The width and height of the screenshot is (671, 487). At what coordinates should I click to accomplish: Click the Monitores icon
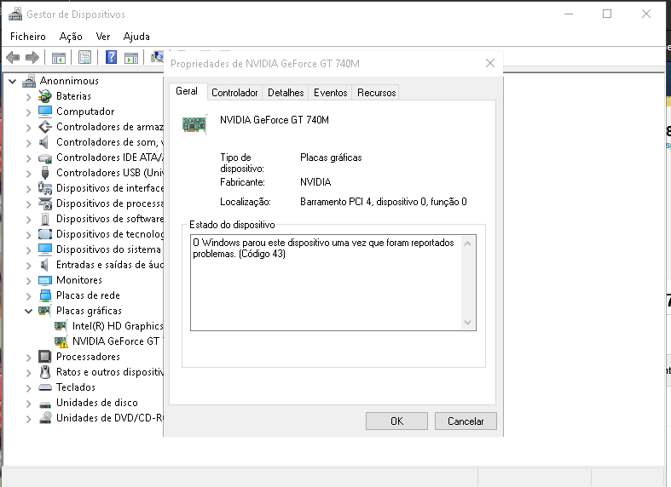click(45, 281)
